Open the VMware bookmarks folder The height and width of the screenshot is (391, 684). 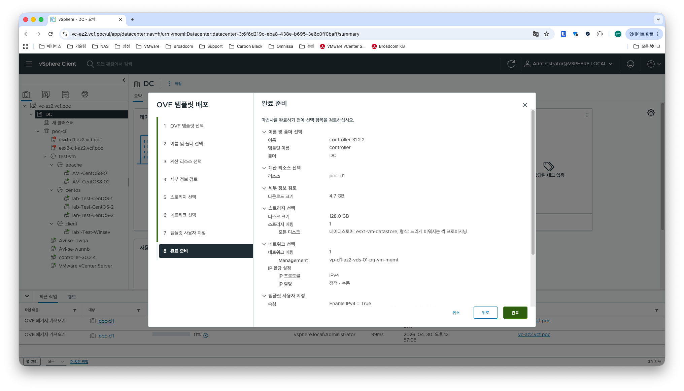point(148,46)
